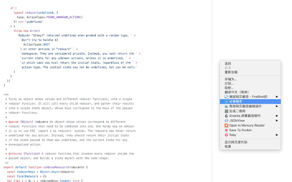Image resolution: width=292 pixels, height=182 pixels.
Task: Click the '}) === 'undefined'' code line
Action: [x=28, y=22]
